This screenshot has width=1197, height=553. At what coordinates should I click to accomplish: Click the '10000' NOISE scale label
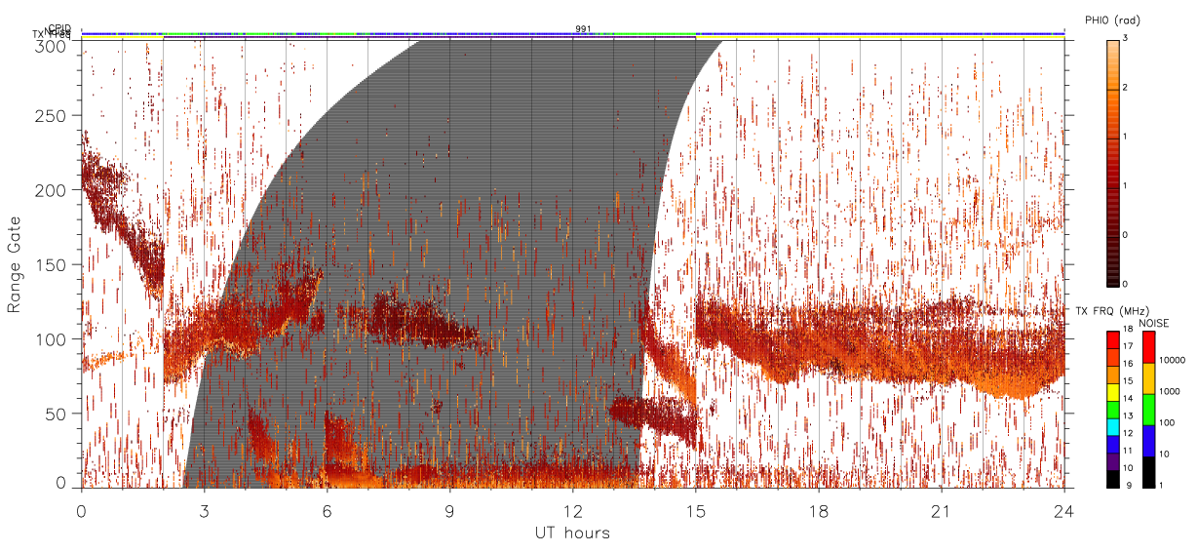(x=1171, y=360)
